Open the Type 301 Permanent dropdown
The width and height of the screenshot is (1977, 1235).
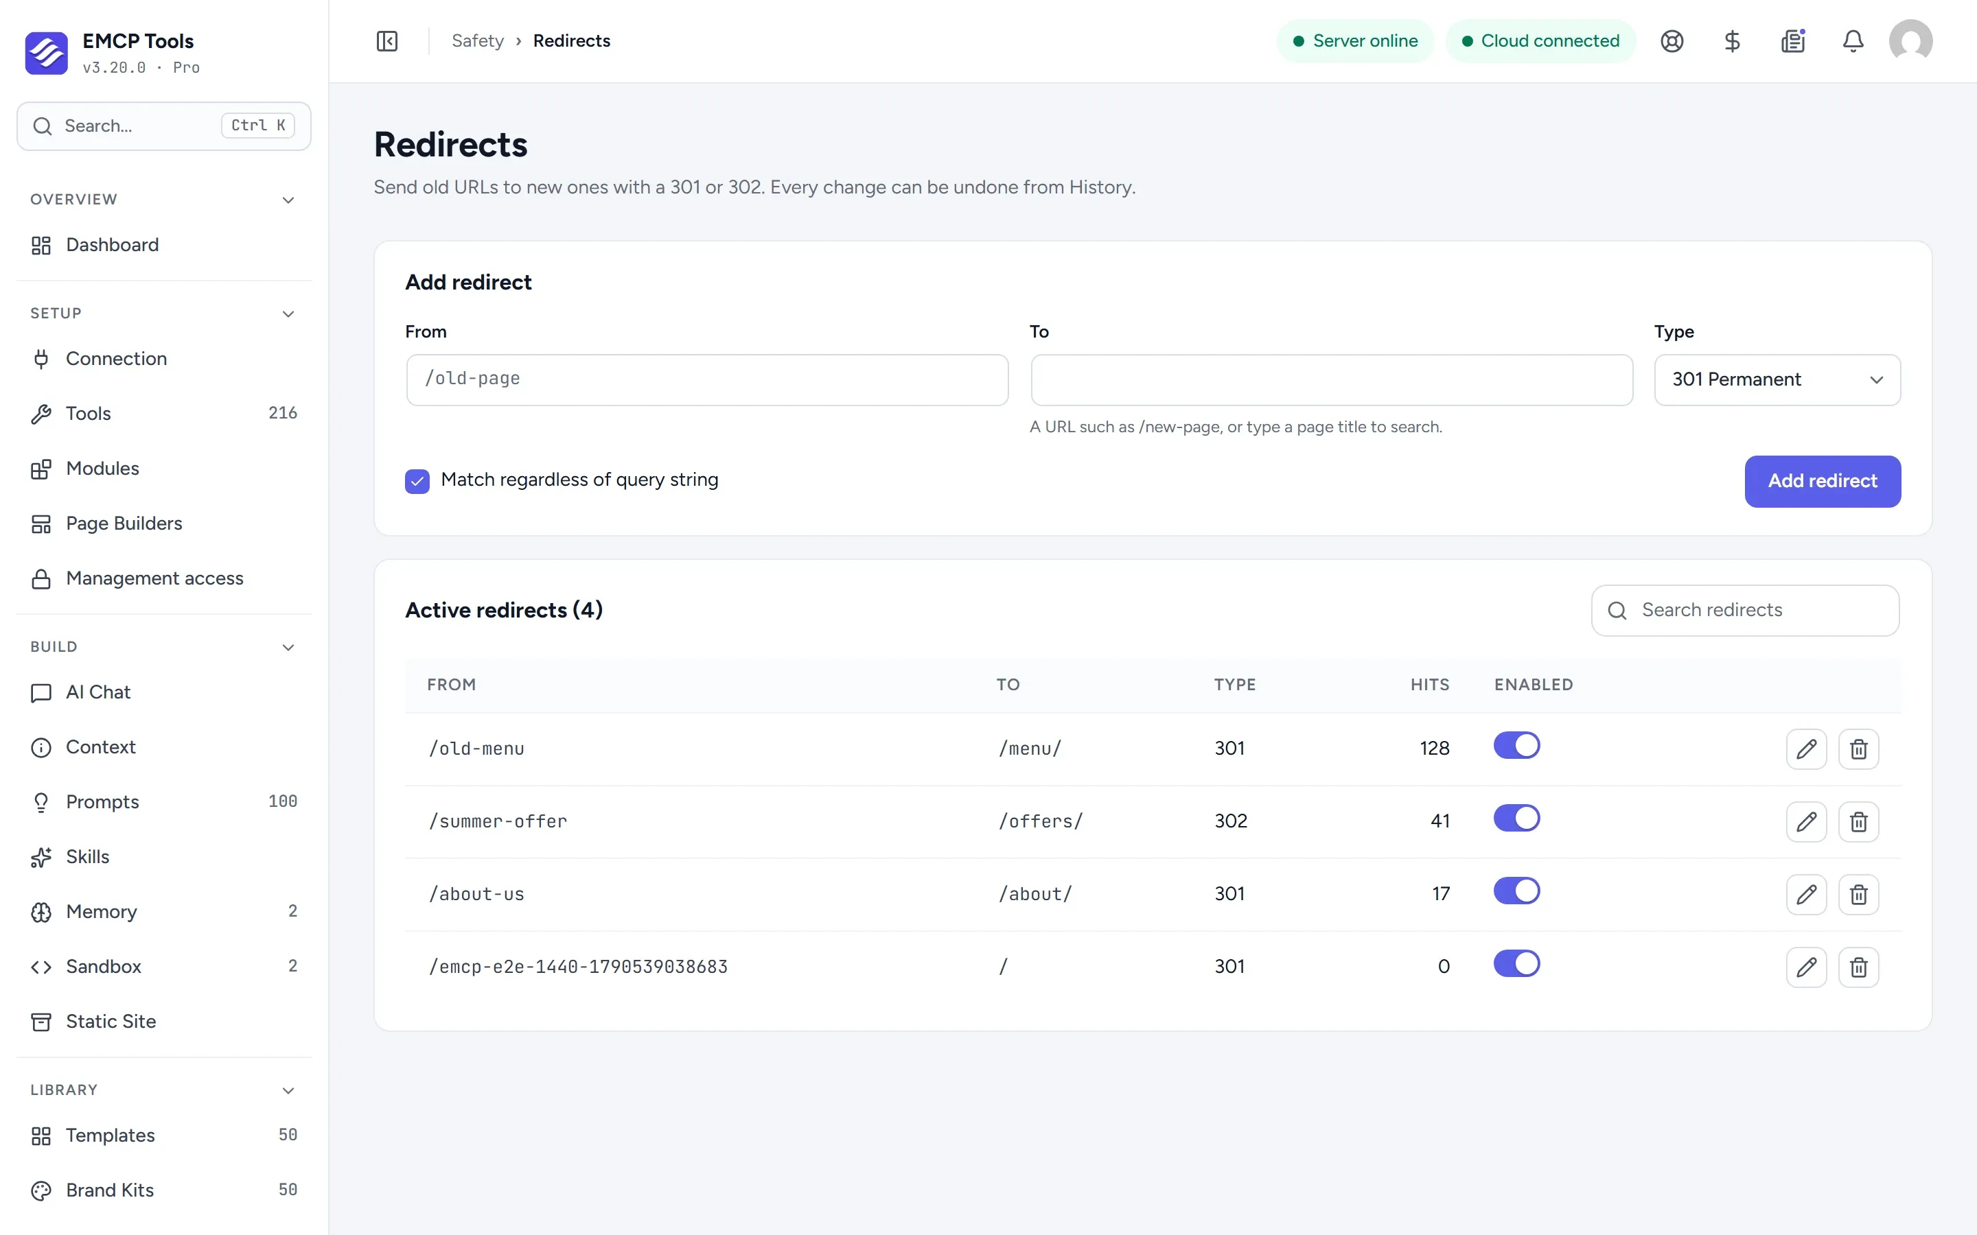(1777, 380)
